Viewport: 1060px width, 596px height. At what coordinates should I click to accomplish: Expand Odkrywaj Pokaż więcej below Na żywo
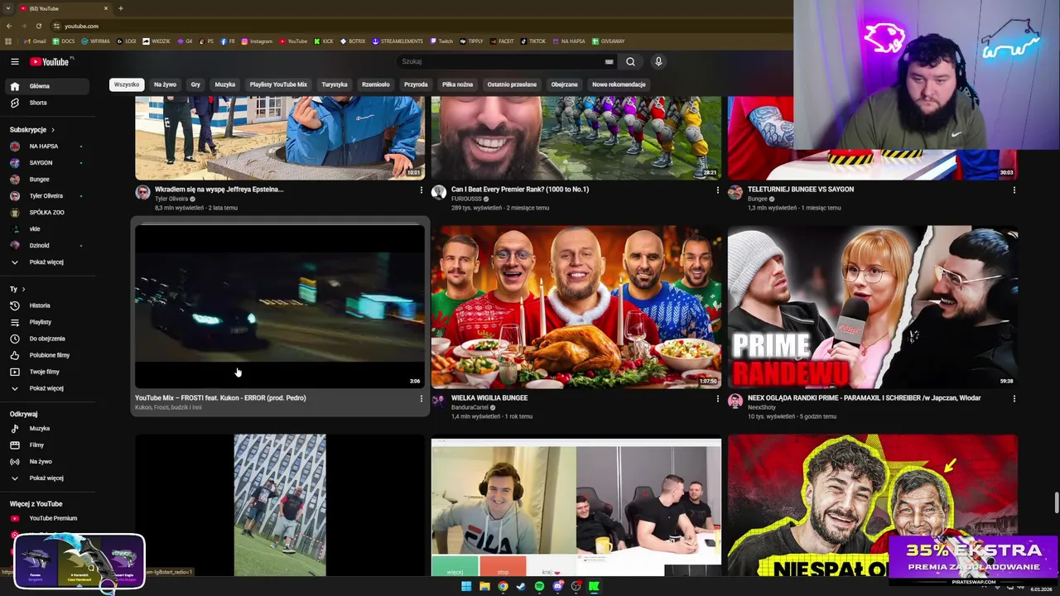48,478
